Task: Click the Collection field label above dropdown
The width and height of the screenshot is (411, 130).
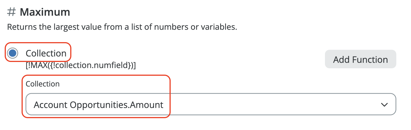Action: [x=43, y=84]
